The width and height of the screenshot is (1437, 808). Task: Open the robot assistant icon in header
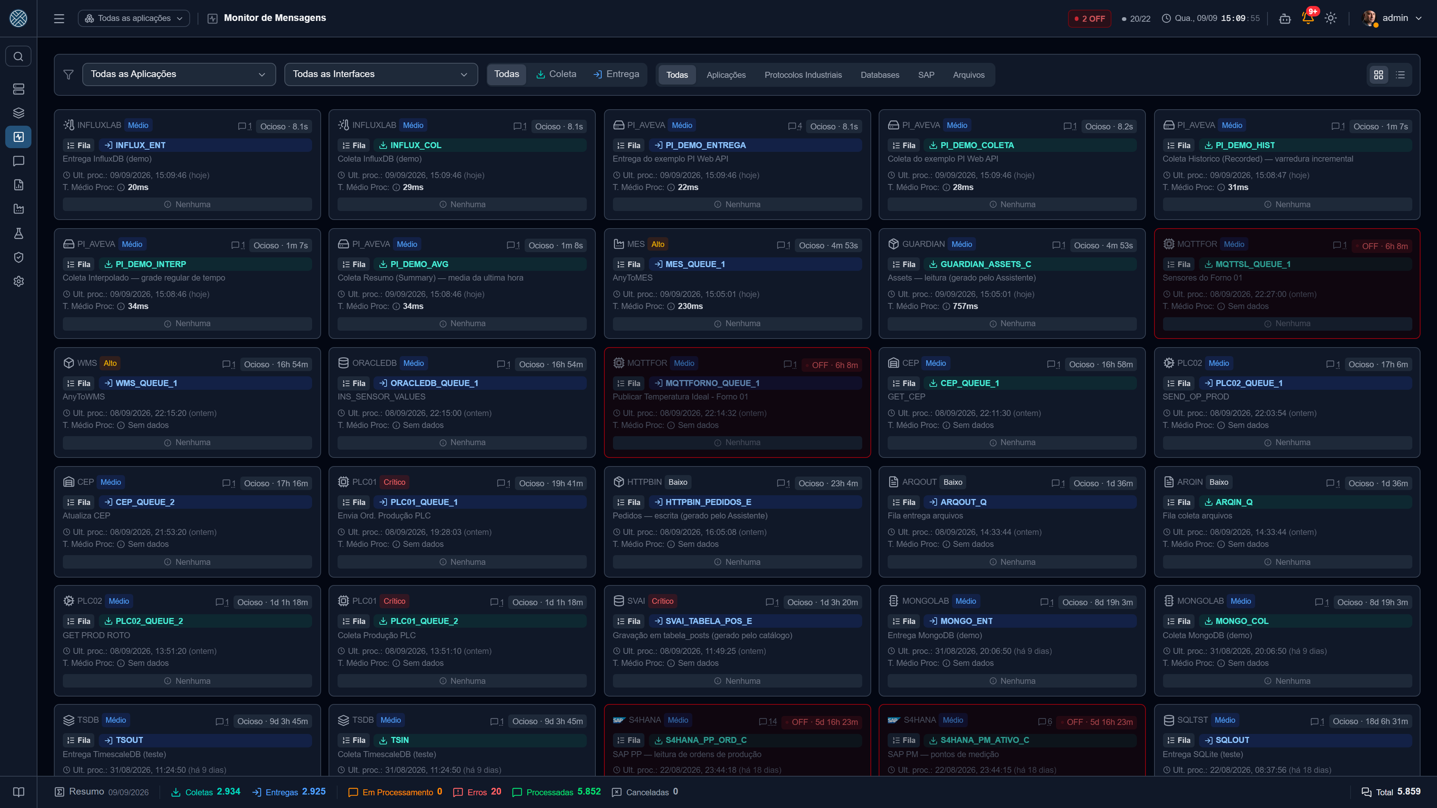click(x=1285, y=18)
